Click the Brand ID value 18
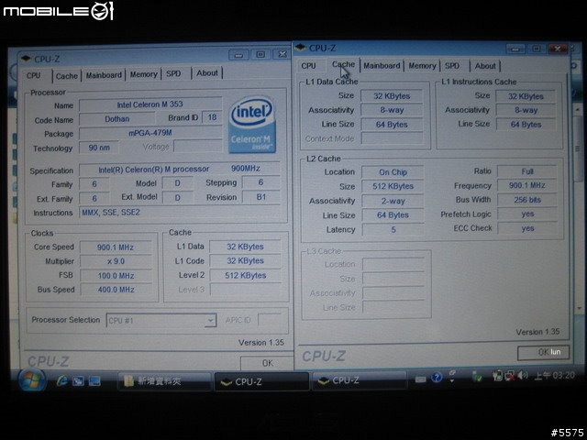Screen dimensions: 587x440 tap(212, 117)
